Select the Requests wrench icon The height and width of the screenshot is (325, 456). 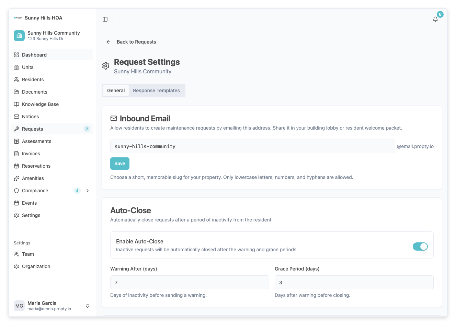click(16, 129)
